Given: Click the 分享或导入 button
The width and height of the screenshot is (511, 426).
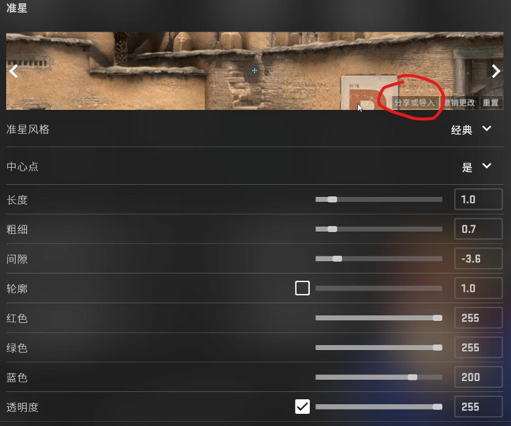Looking at the screenshot, I should tap(414, 103).
